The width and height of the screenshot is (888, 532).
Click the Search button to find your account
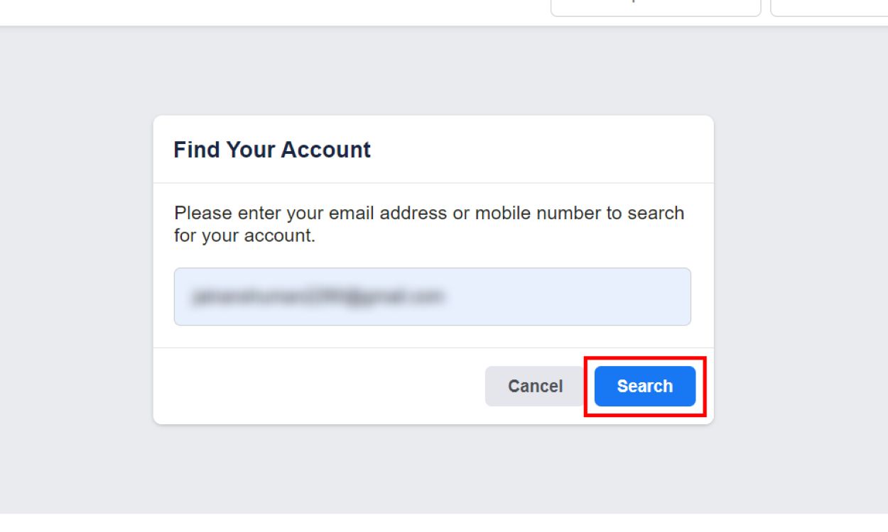tap(644, 386)
